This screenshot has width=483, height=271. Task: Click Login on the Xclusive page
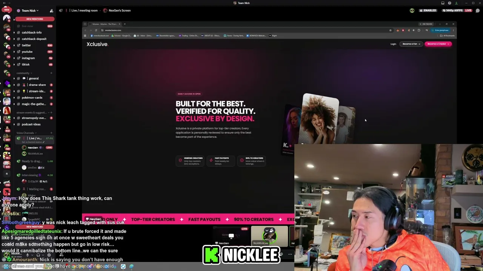pyautogui.click(x=393, y=44)
